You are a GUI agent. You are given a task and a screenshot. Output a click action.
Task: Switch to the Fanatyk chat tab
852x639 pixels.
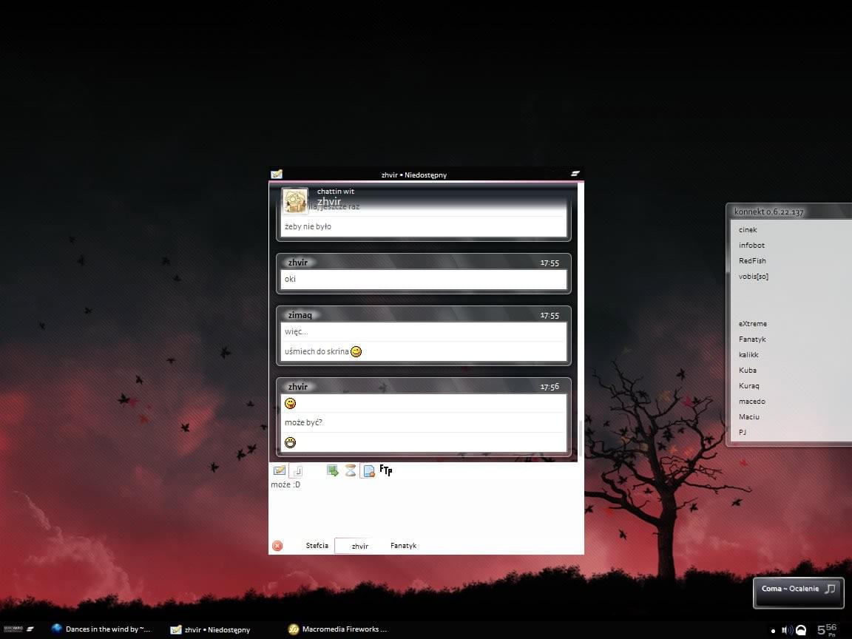tap(403, 546)
